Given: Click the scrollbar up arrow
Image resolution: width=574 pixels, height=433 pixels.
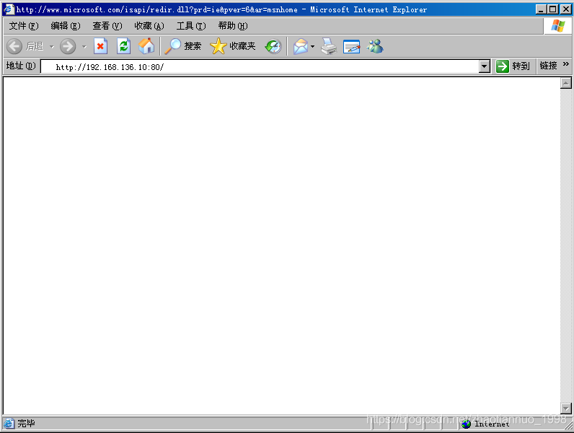Looking at the screenshot, I should pos(565,83).
